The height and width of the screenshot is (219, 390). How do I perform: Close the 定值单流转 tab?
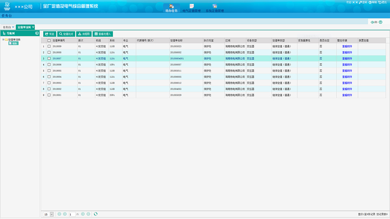[33, 27]
